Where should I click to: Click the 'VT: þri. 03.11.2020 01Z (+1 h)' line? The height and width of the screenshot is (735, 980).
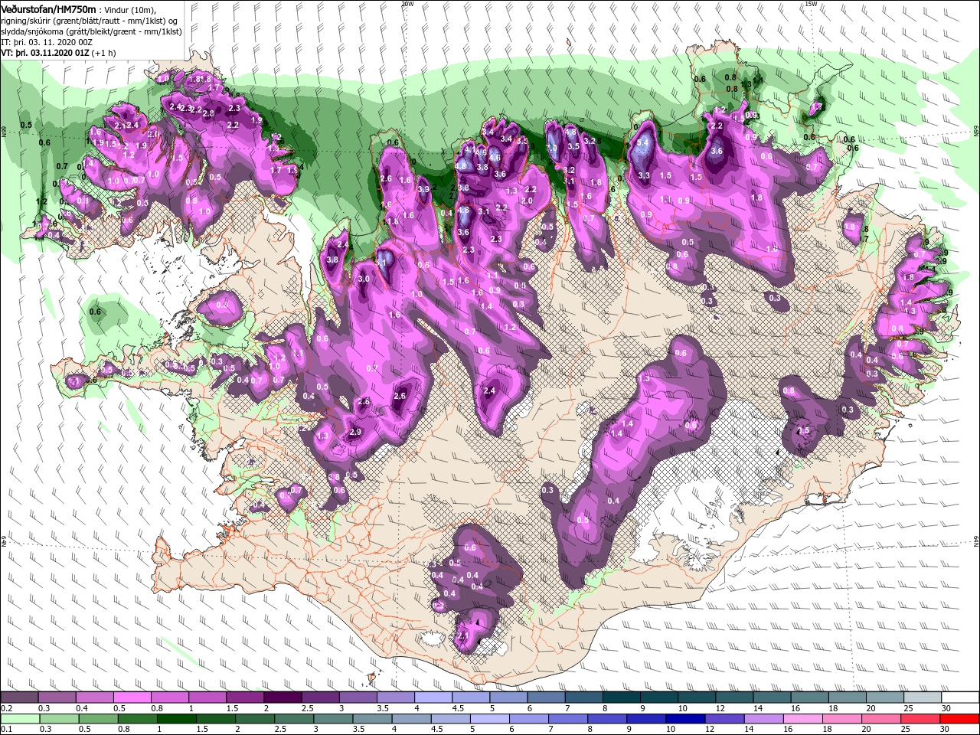tap(59, 53)
